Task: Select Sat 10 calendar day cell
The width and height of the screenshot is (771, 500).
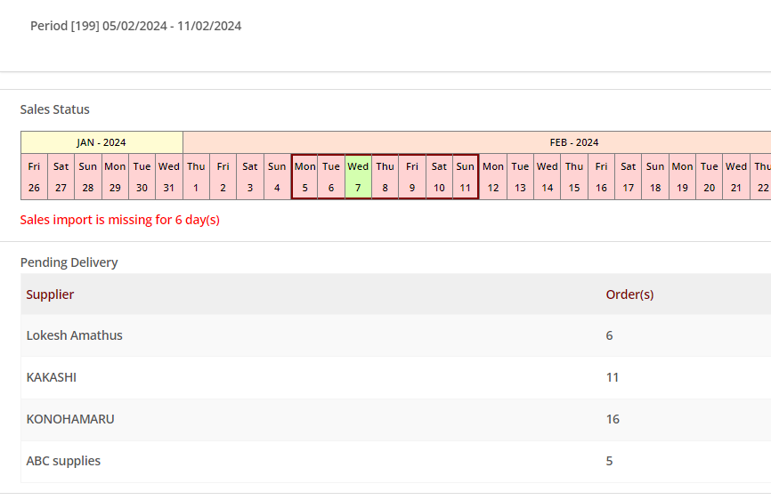Action: click(x=439, y=176)
